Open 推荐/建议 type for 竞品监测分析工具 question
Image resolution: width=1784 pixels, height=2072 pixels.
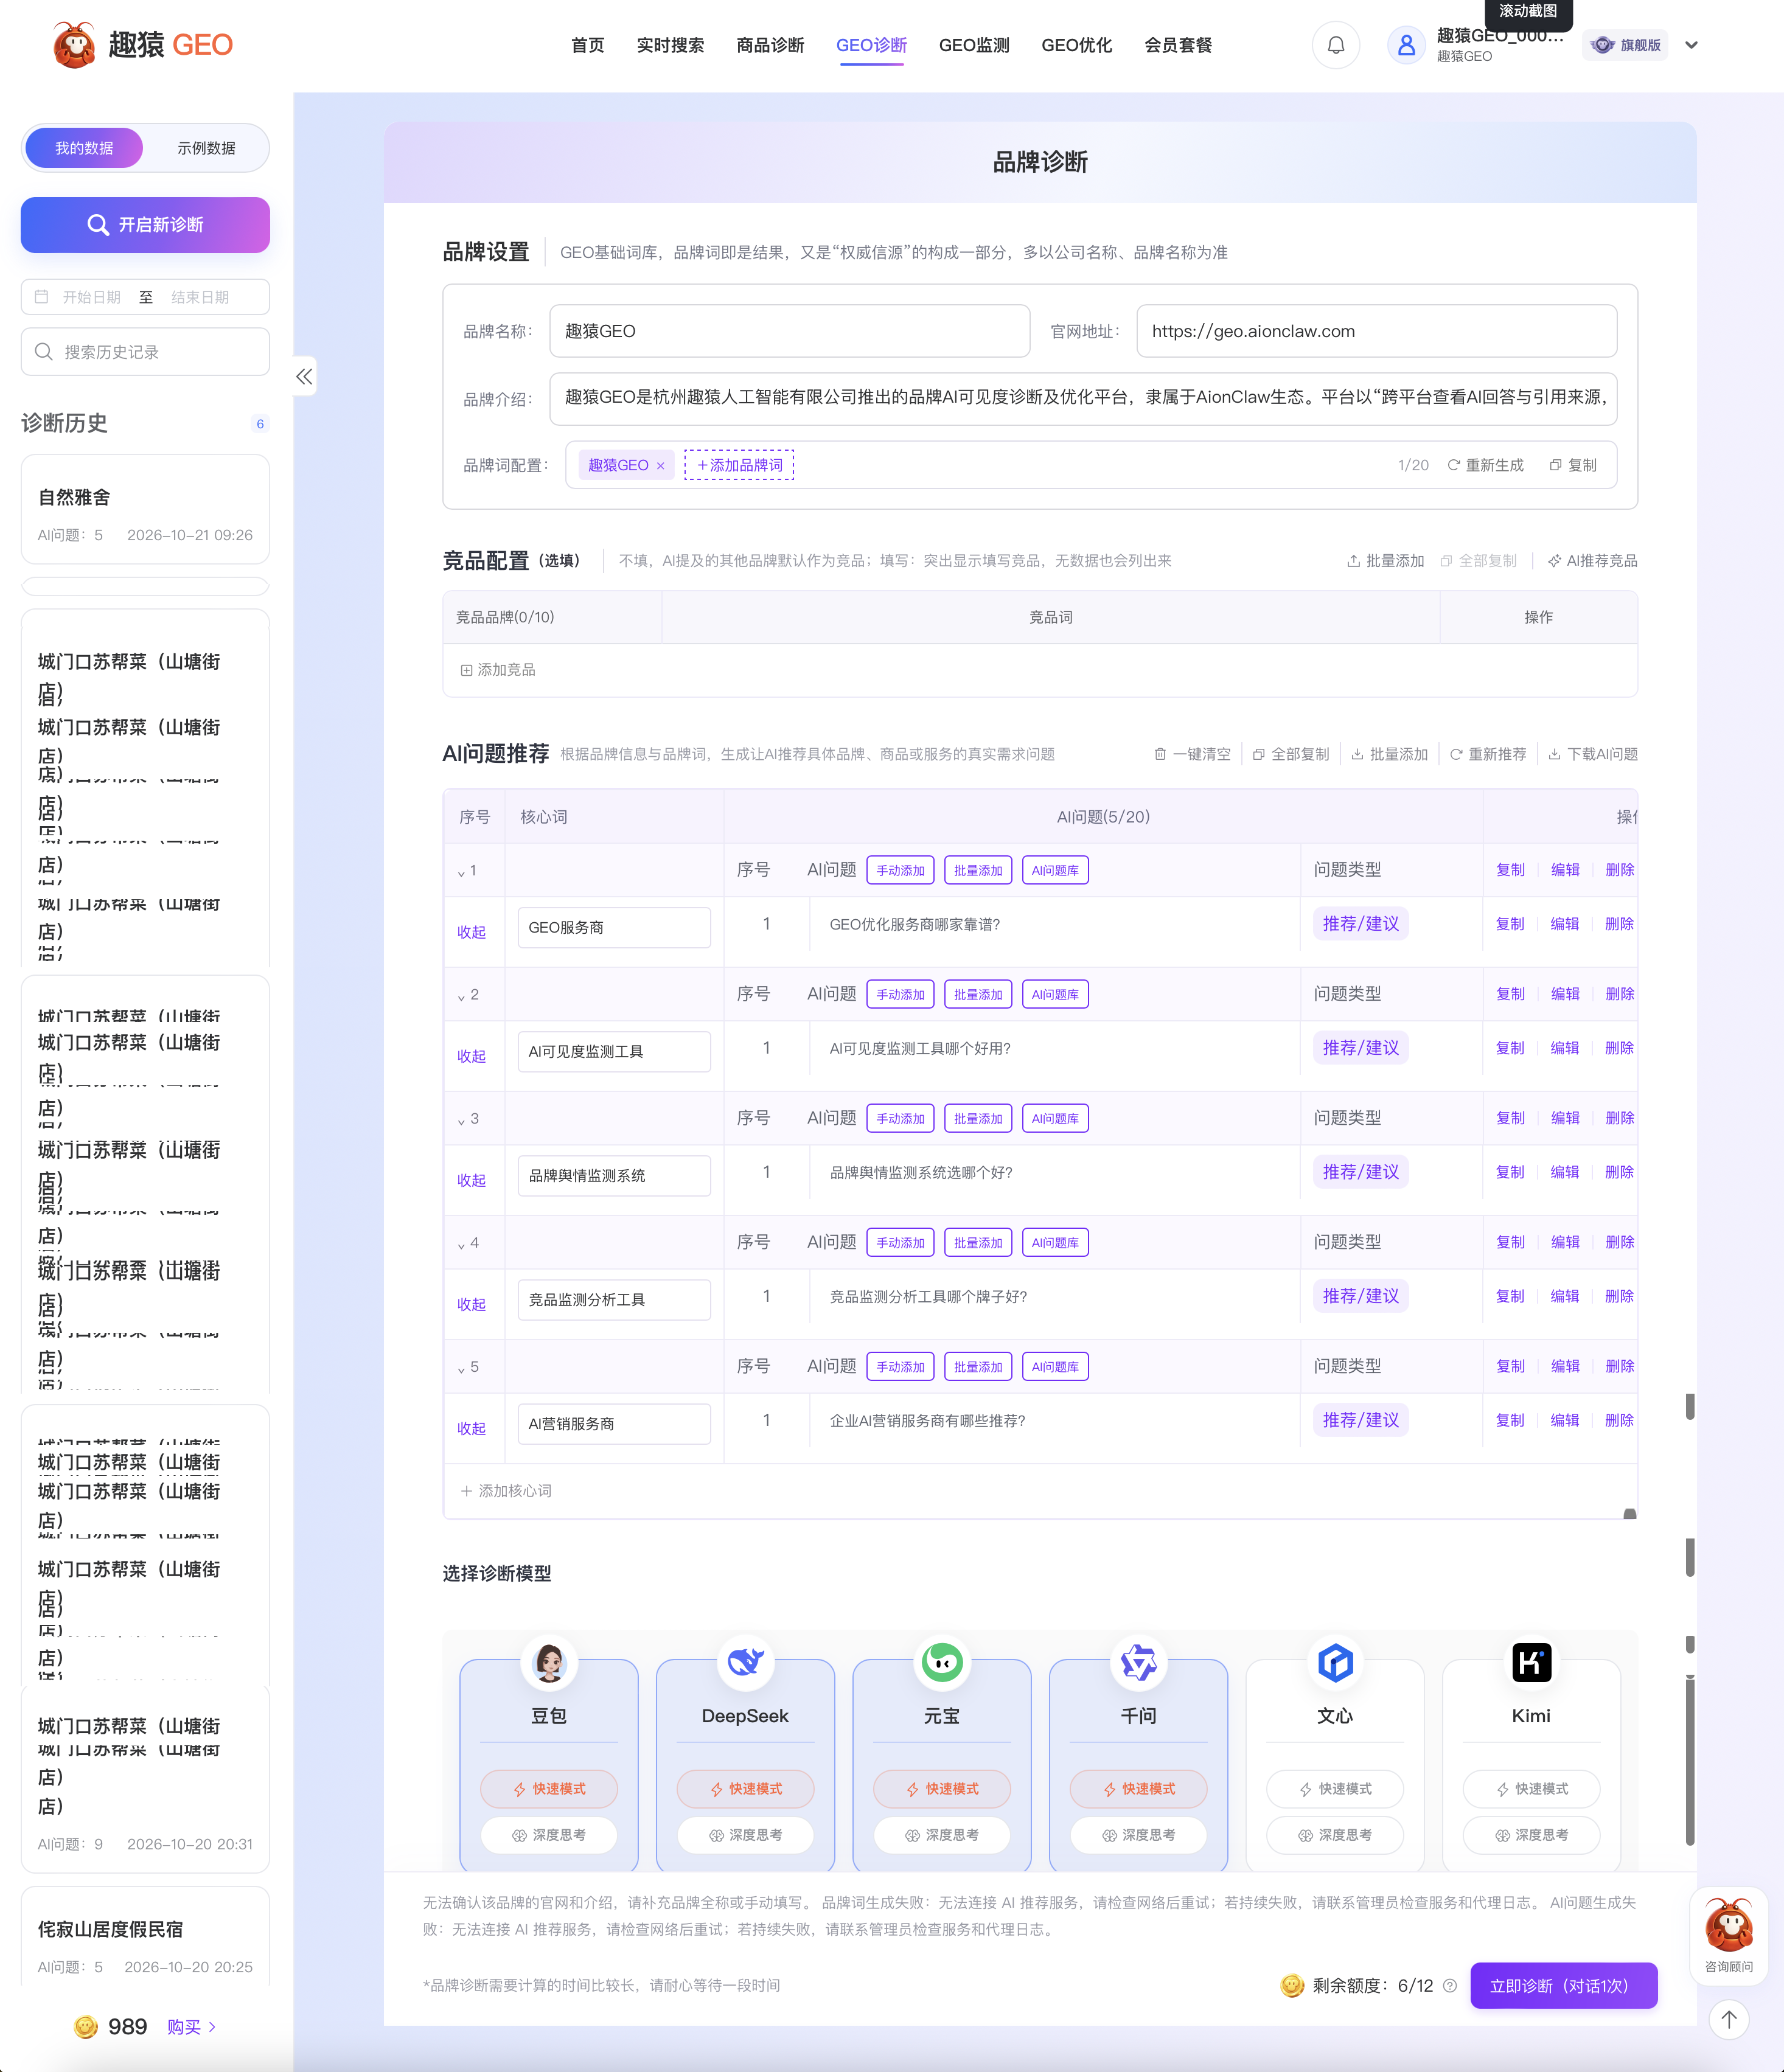[1360, 1296]
